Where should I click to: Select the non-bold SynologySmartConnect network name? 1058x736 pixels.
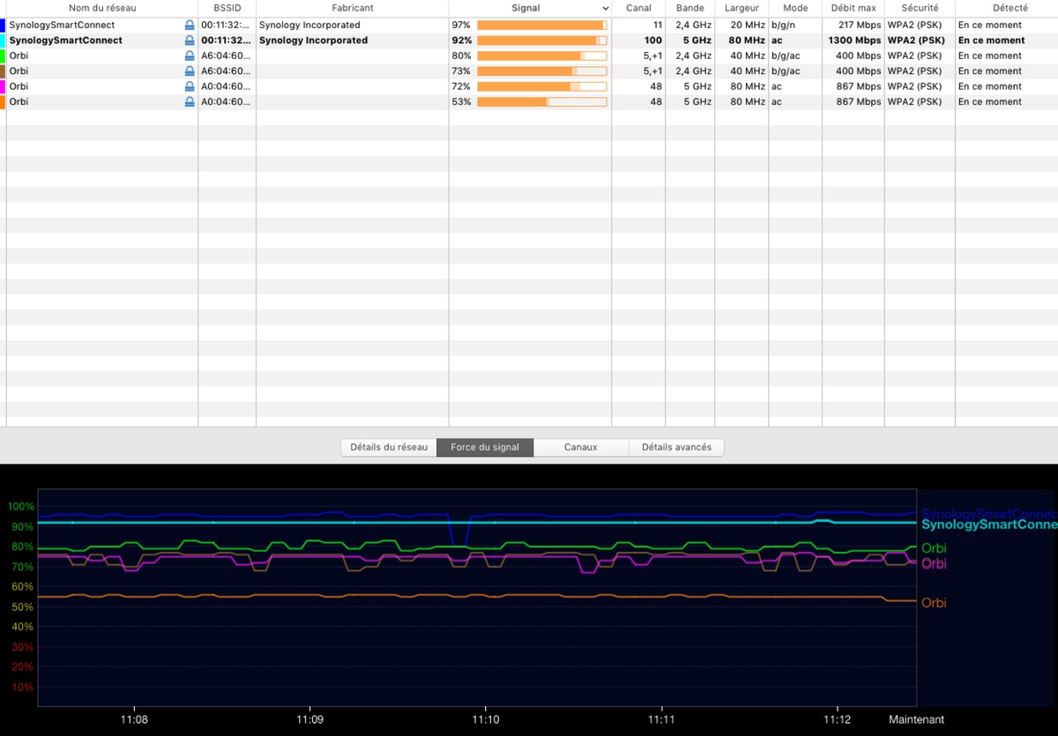coord(62,26)
